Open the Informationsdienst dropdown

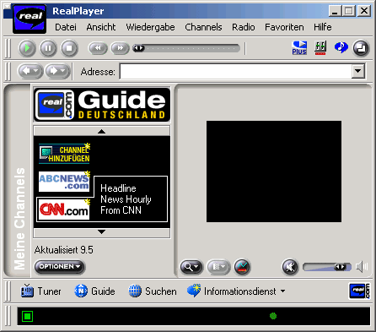(x=236, y=291)
